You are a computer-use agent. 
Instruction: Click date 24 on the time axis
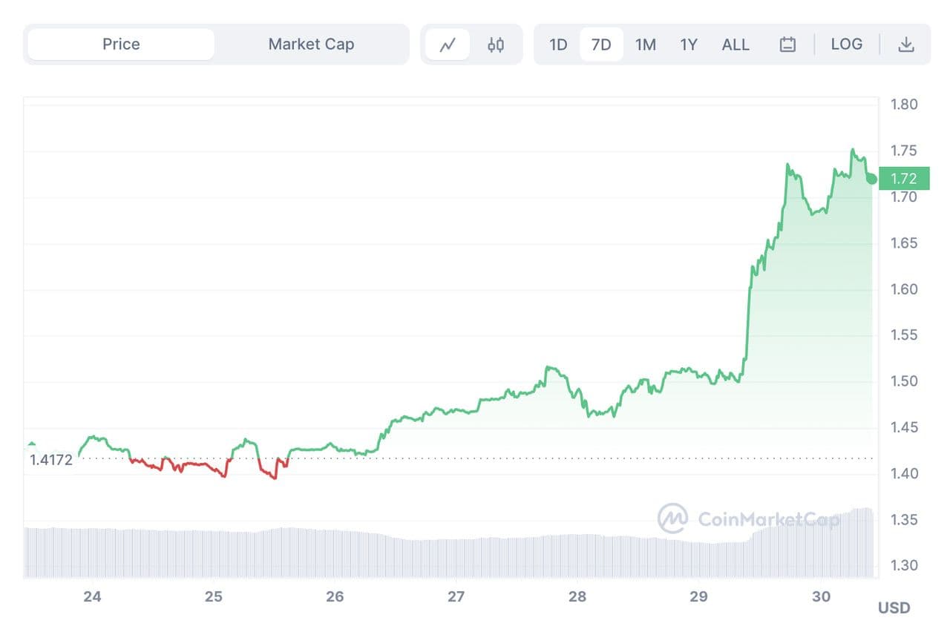point(92,596)
